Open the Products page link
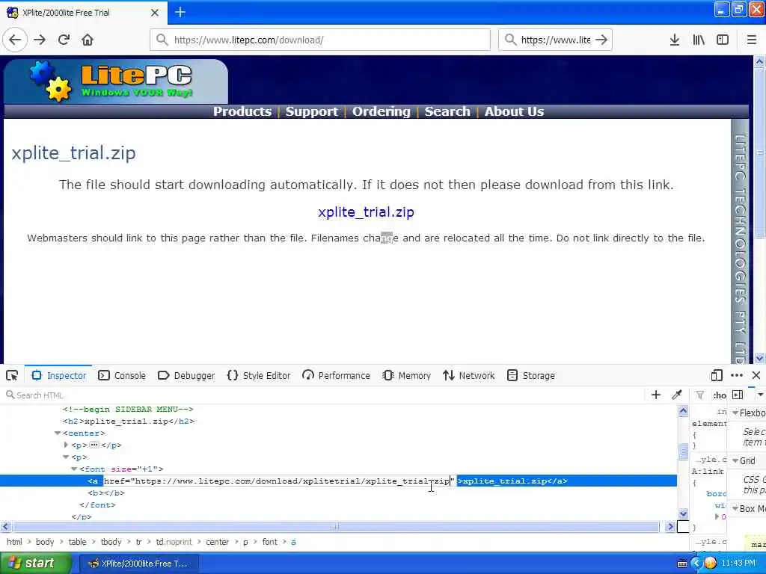 point(242,111)
